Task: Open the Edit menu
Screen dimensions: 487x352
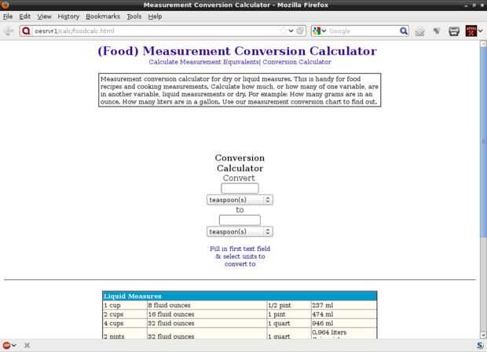Action: [24, 16]
